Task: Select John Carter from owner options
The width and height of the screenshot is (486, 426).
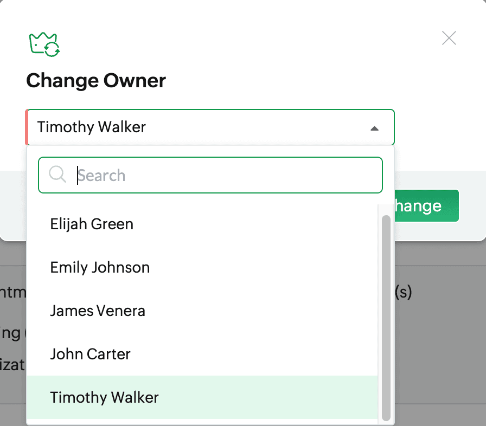Action: [90, 354]
